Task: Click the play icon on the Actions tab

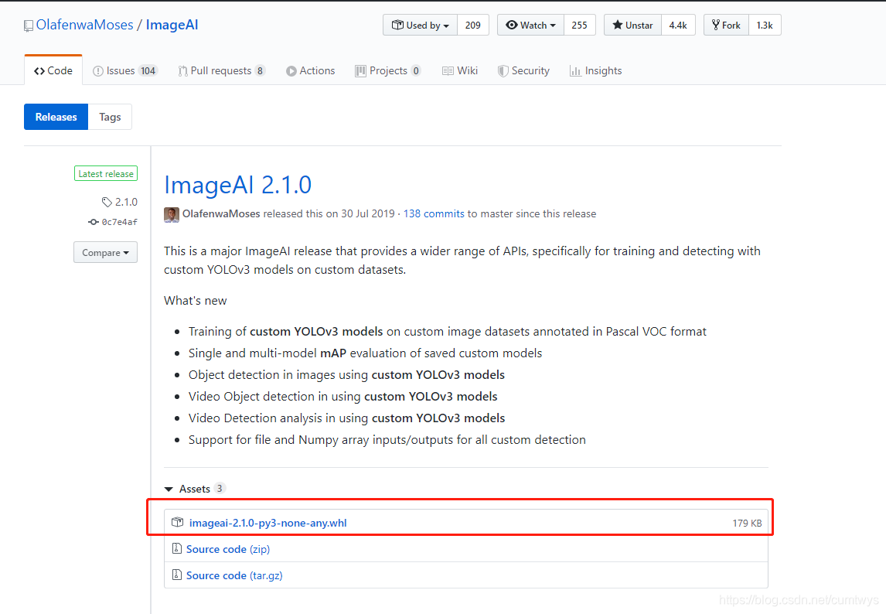Action: 291,70
